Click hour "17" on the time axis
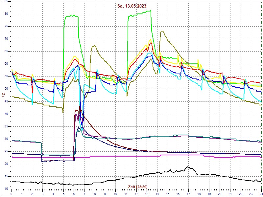The image size is (263, 197). [188, 194]
